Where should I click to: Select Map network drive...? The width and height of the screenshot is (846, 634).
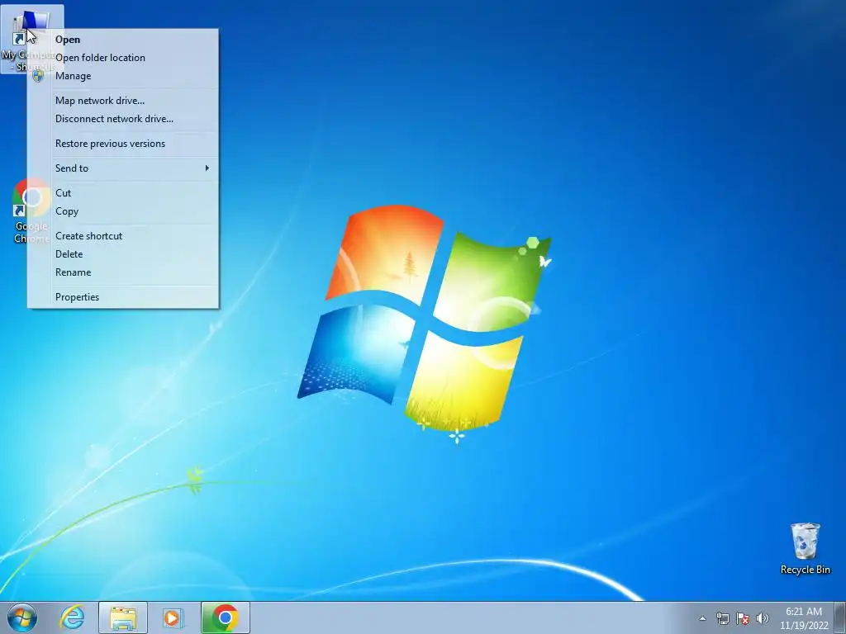tap(123, 101)
